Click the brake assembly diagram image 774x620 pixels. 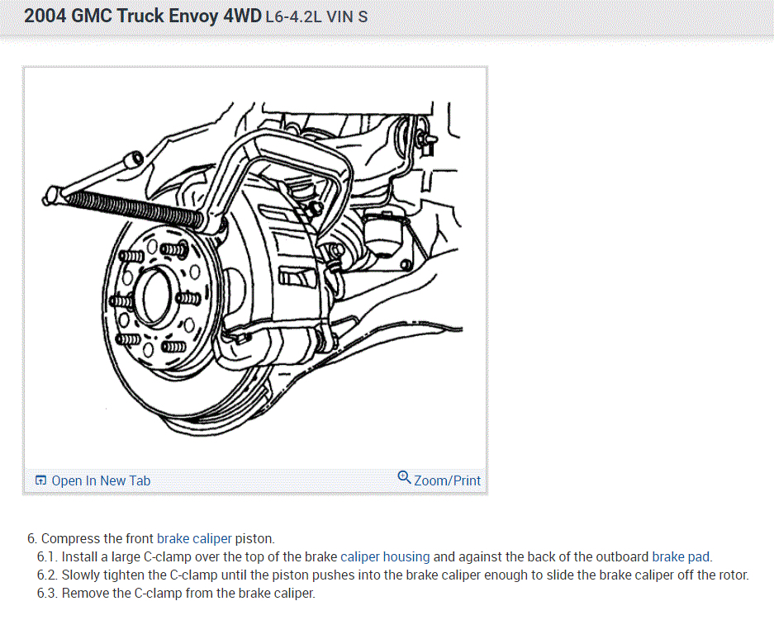tap(254, 268)
